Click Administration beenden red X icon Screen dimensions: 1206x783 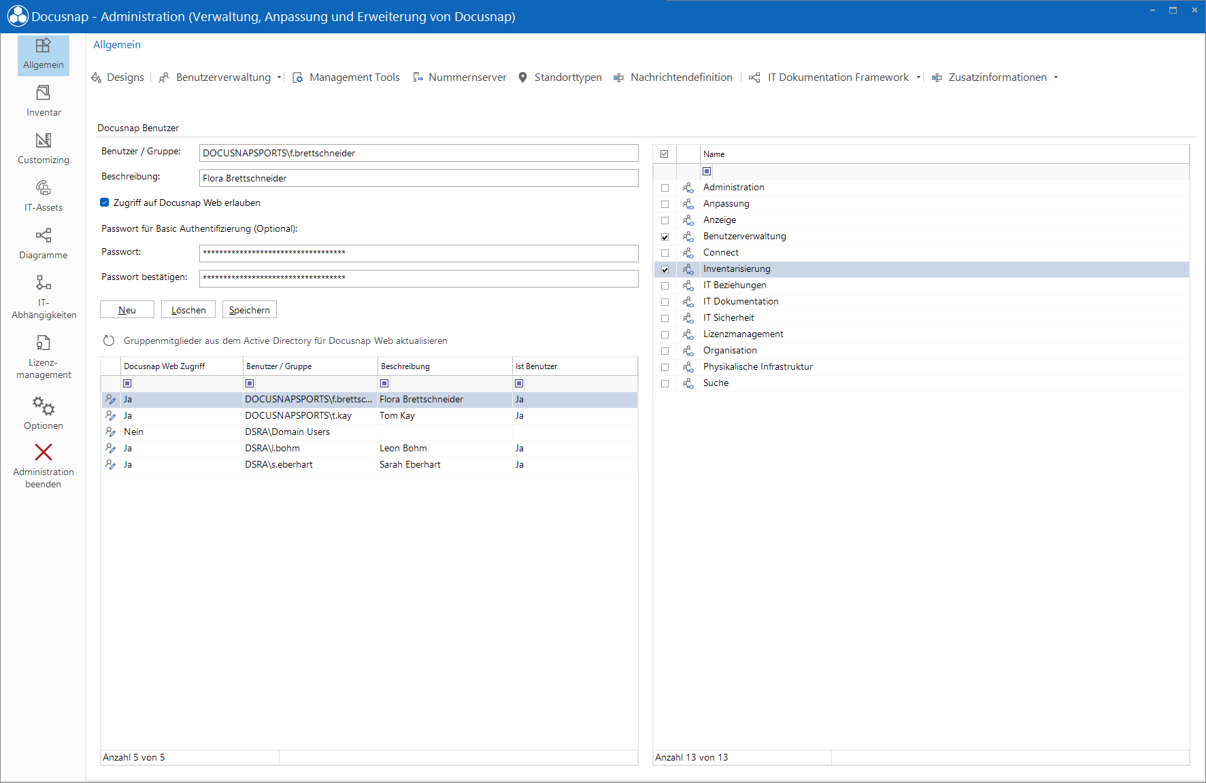pyautogui.click(x=44, y=452)
